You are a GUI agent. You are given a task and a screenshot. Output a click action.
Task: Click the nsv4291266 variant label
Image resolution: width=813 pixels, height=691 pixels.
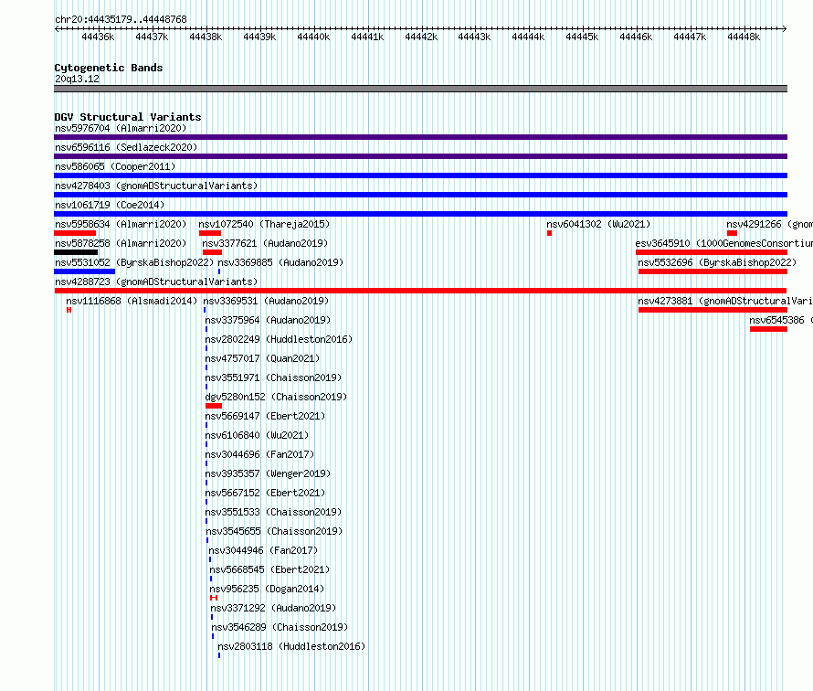(x=769, y=224)
